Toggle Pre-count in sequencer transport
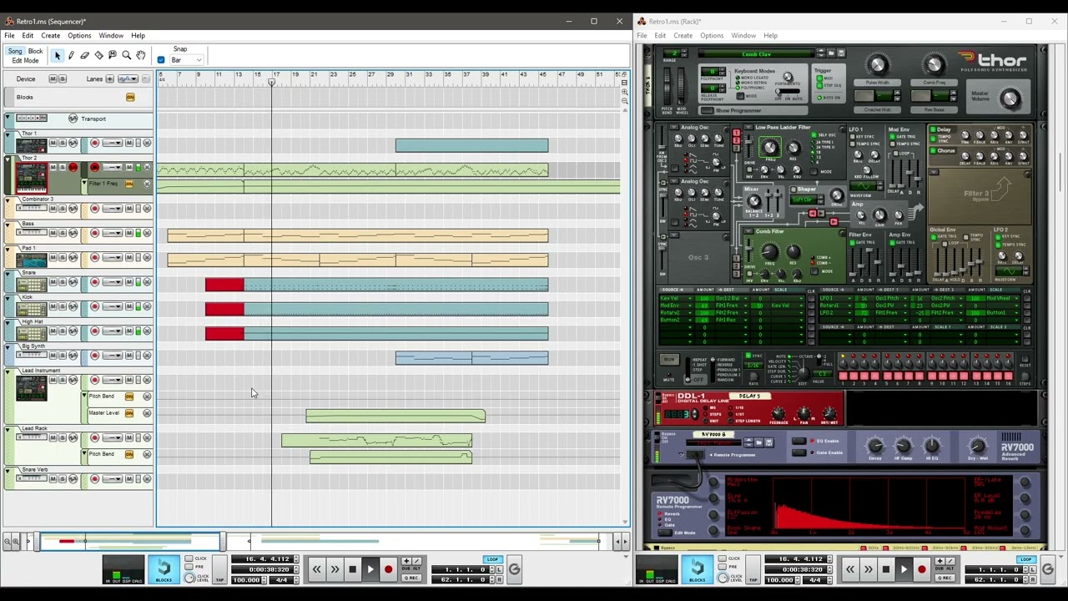The image size is (1068, 601). click(x=189, y=567)
